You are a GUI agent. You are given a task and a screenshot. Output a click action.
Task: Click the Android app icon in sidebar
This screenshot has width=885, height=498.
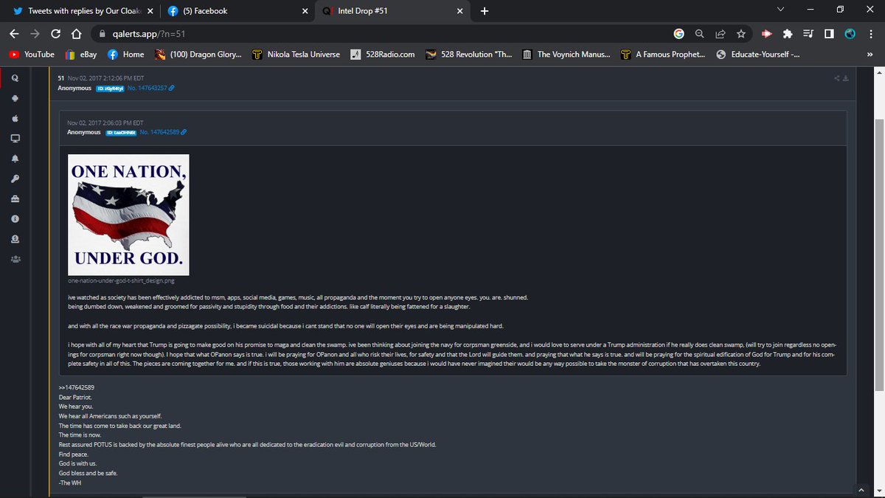[15, 98]
